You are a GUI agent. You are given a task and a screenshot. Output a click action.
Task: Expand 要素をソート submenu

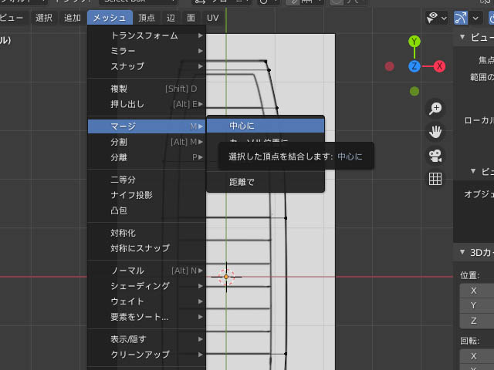click(147, 317)
